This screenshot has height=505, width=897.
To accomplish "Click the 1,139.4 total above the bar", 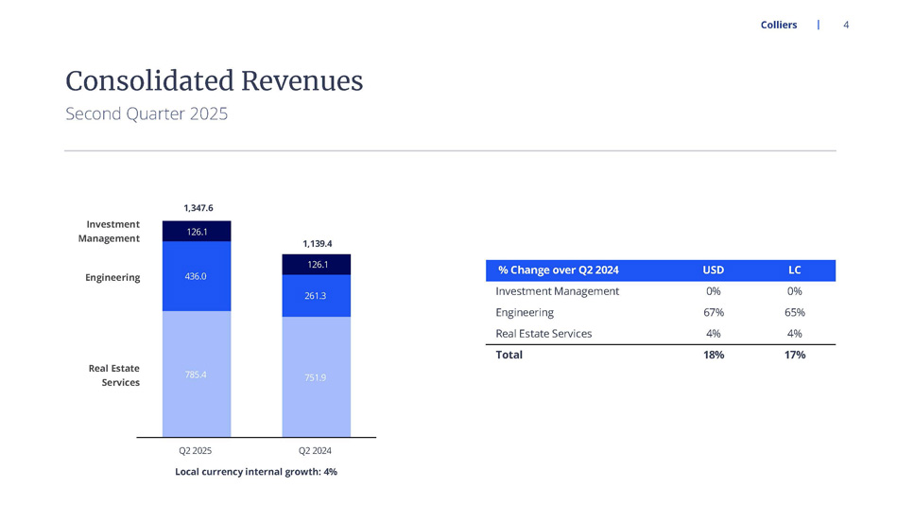I will pos(318,243).
